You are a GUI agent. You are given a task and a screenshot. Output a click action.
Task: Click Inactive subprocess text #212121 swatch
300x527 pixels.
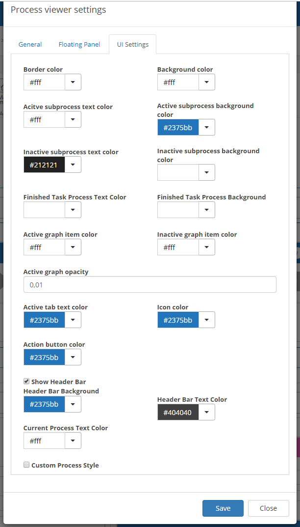[44, 165]
